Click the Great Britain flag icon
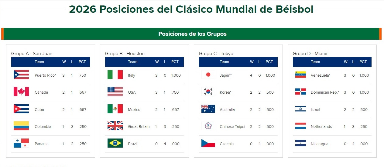 pyautogui.click(x=115, y=126)
